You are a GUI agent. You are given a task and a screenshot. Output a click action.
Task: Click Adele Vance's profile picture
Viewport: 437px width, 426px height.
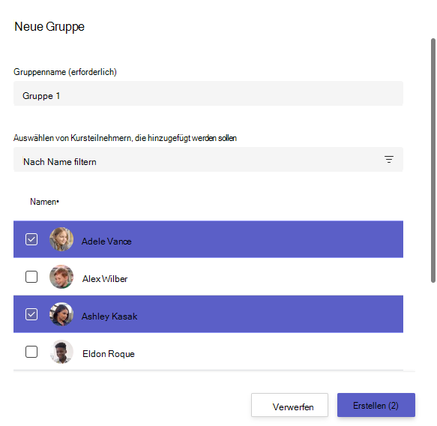pyautogui.click(x=61, y=239)
